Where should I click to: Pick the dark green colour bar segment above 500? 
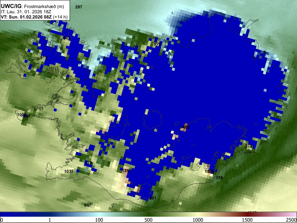pos(149,214)
